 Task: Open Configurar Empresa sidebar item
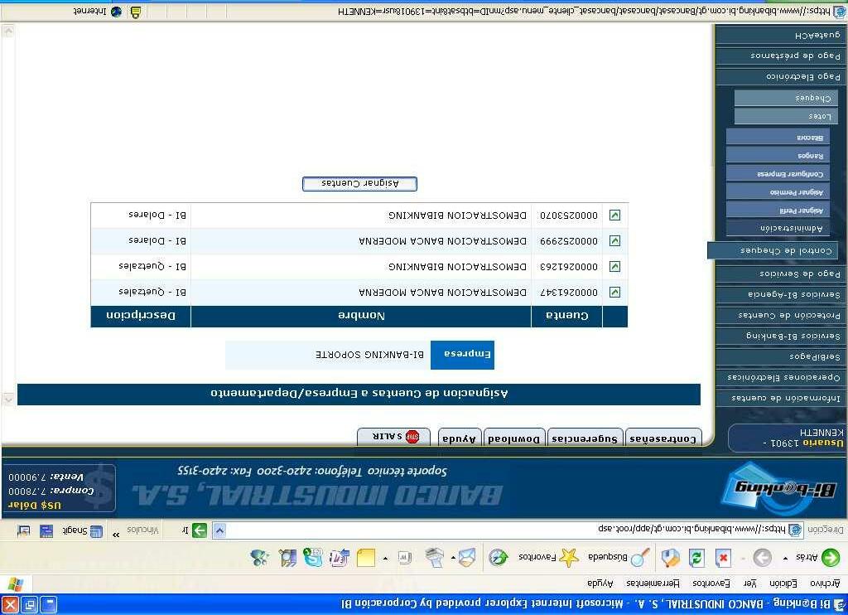click(x=778, y=174)
